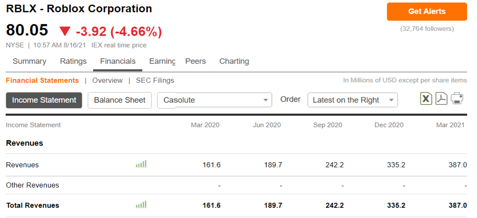The width and height of the screenshot is (477, 218).
Task: Click the 335.2 value in the Revenues row
Action: click(396, 165)
